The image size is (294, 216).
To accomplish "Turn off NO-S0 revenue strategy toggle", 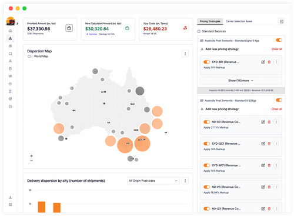I will pyautogui.click(x=206, y=122).
